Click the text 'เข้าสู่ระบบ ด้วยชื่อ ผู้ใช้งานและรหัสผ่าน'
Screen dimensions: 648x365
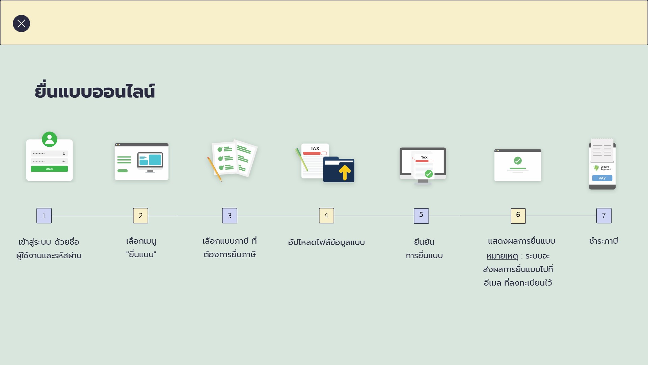[49, 249]
